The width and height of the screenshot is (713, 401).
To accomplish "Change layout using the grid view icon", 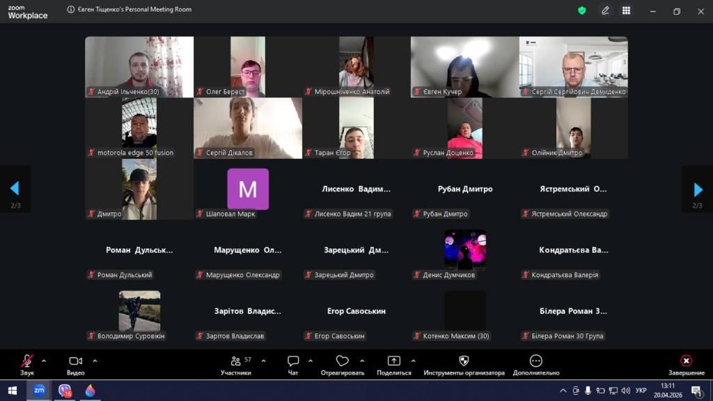I will coord(626,10).
